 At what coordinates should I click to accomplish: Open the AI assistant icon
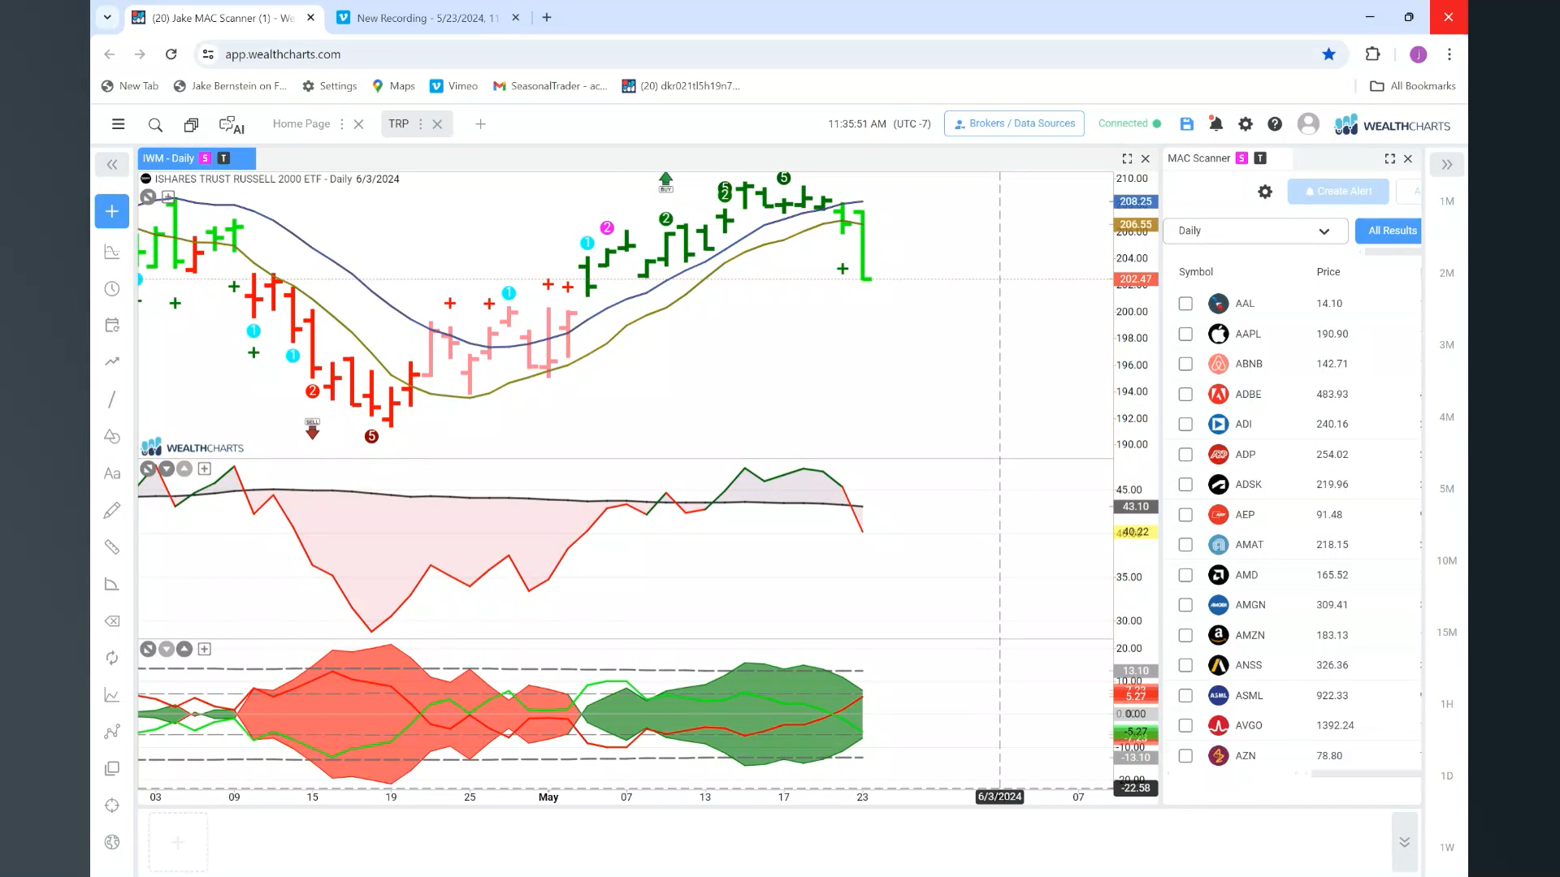click(232, 125)
